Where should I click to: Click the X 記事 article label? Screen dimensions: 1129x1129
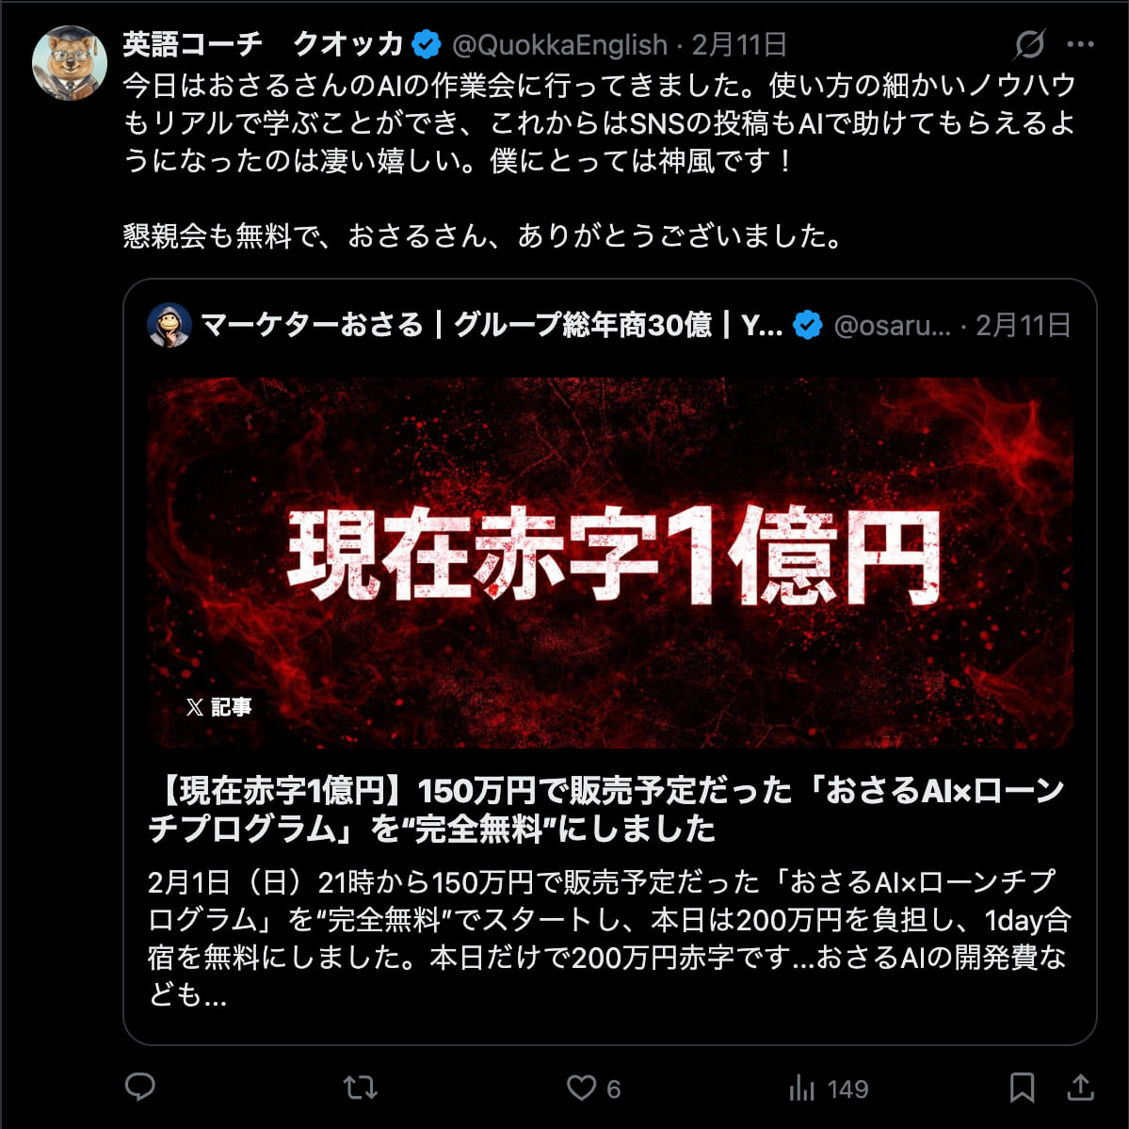coord(218,707)
